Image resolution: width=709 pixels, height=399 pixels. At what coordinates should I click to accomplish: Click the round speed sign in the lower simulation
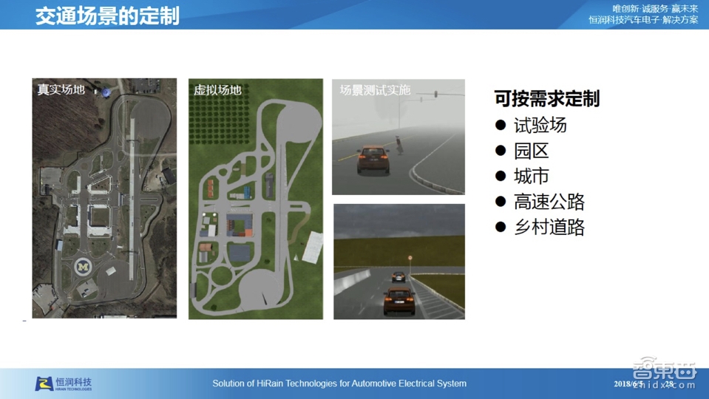[x=410, y=258]
